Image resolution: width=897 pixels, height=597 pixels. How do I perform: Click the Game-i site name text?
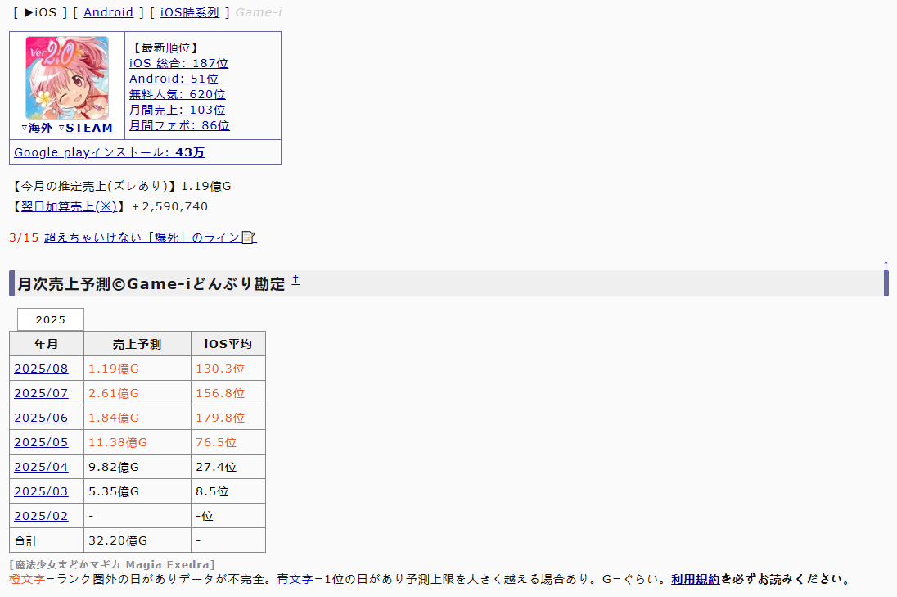(259, 12)
